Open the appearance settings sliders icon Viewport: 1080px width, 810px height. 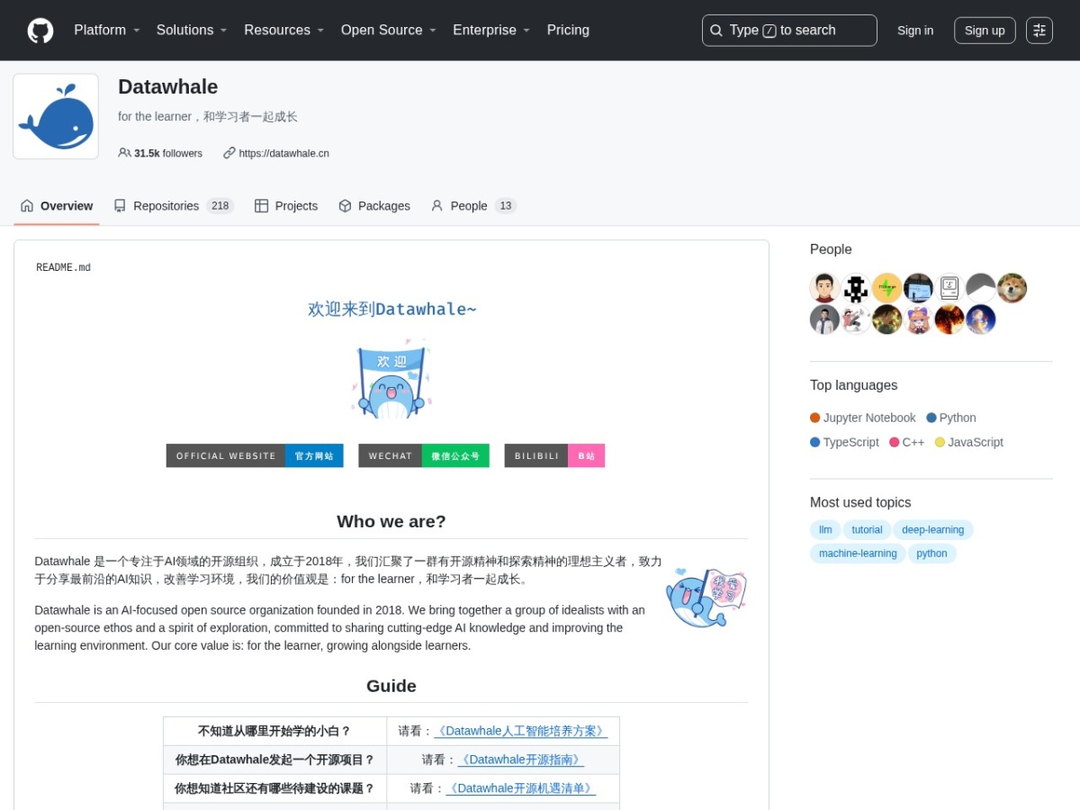click(x=1039, y=31)
